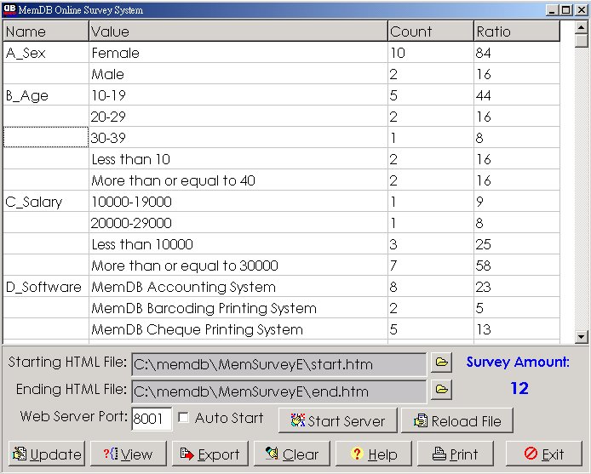Click the Starting HTML File path field
This screenshot has height=474, width=591.
(279, 364)
